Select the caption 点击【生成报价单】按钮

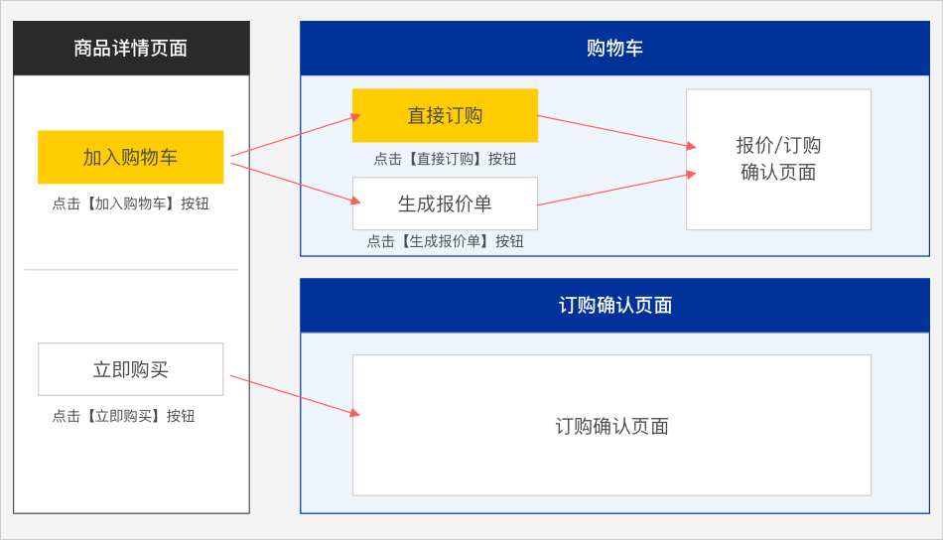[445, 241]
